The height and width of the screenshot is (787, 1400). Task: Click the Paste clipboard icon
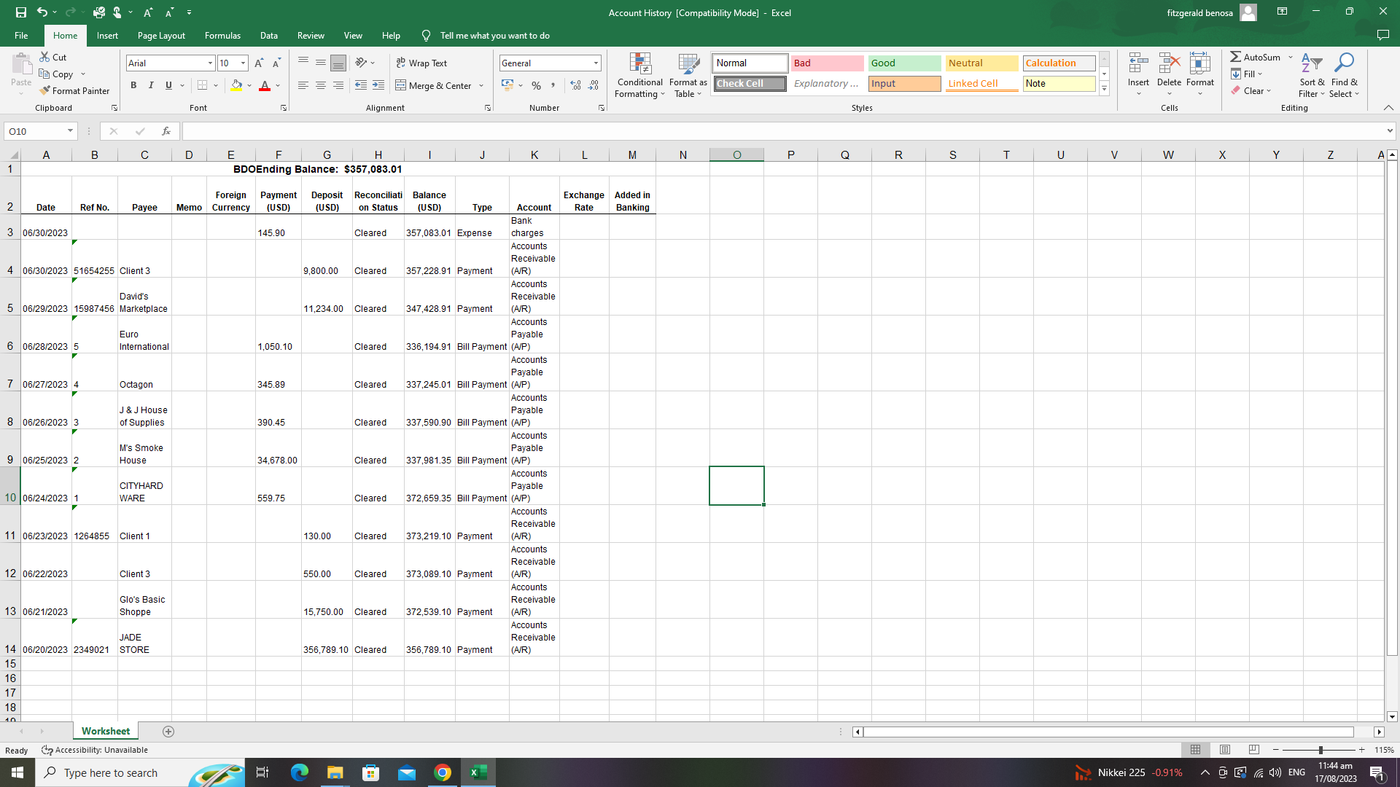click(x=21, y=64)
